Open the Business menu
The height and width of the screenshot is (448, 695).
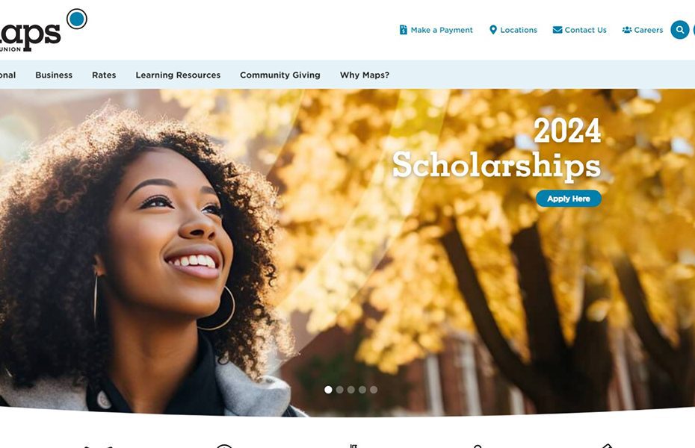[54, 75]
